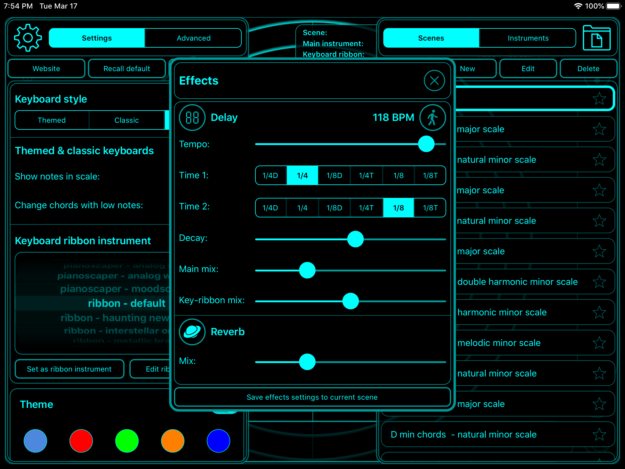Viewport: 625px width, 469px height.
Task: Open the settings gear icon
Action: click(28, 38)
